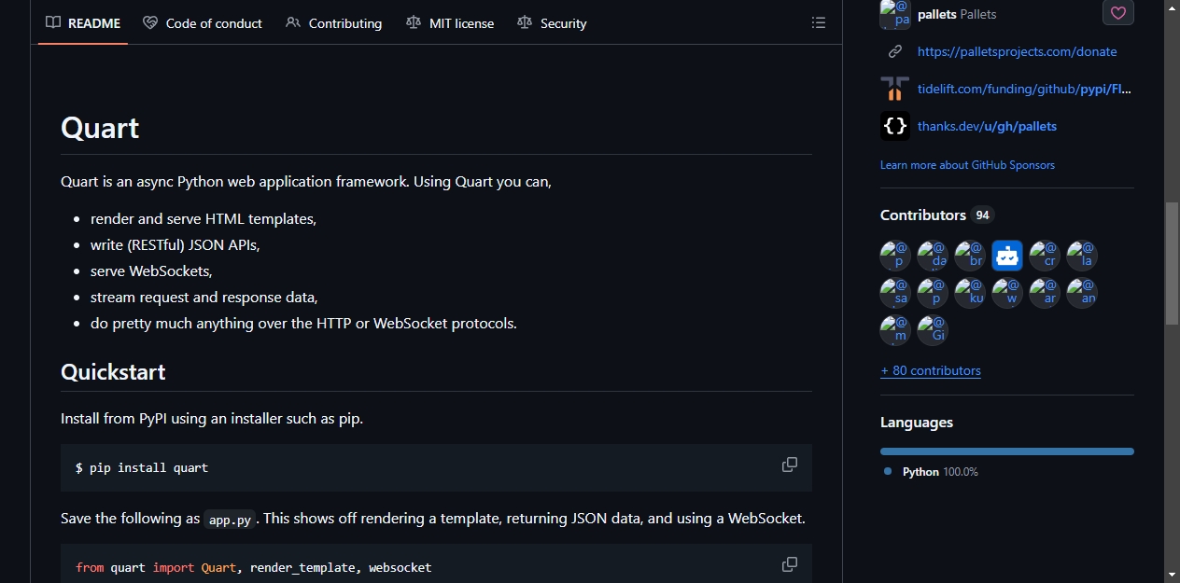Click the inline app.py code label
The height and width of the screenshot is (583, 1180).
[230, 520]
